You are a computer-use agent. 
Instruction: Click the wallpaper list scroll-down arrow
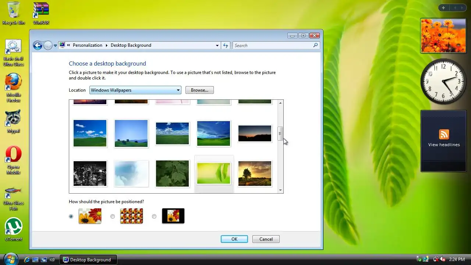pyautogui.click(x=280, y=190)
